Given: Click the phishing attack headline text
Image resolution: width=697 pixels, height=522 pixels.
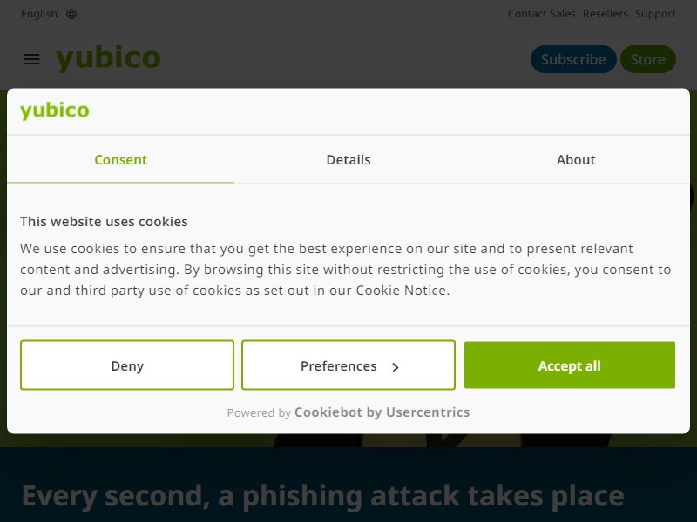Looking at the screenshot, I should click(323, 496).
